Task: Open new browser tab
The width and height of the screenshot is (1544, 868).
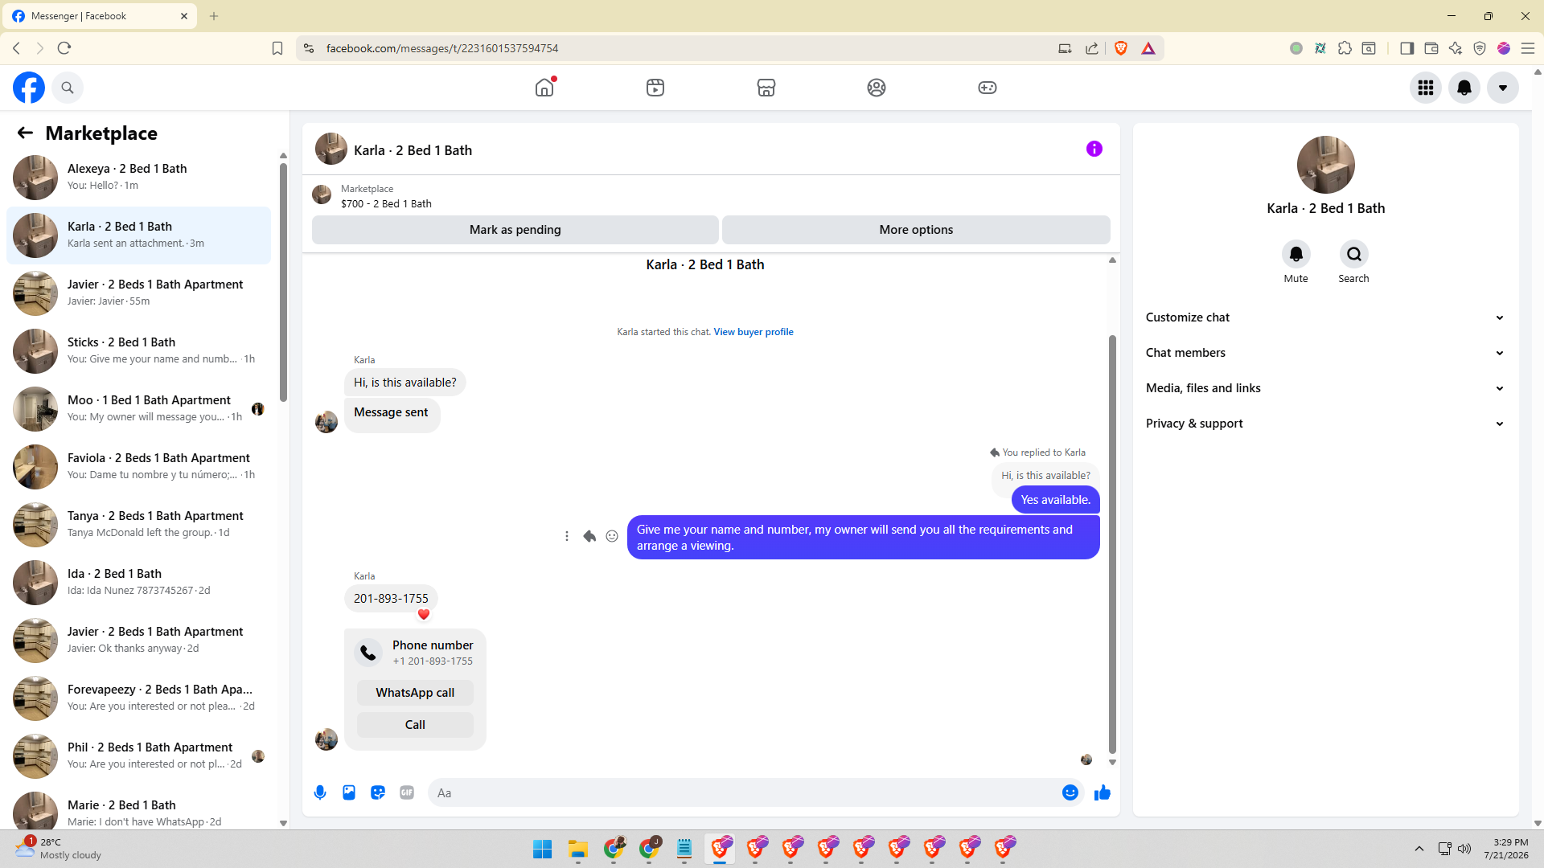Action: 214,16
